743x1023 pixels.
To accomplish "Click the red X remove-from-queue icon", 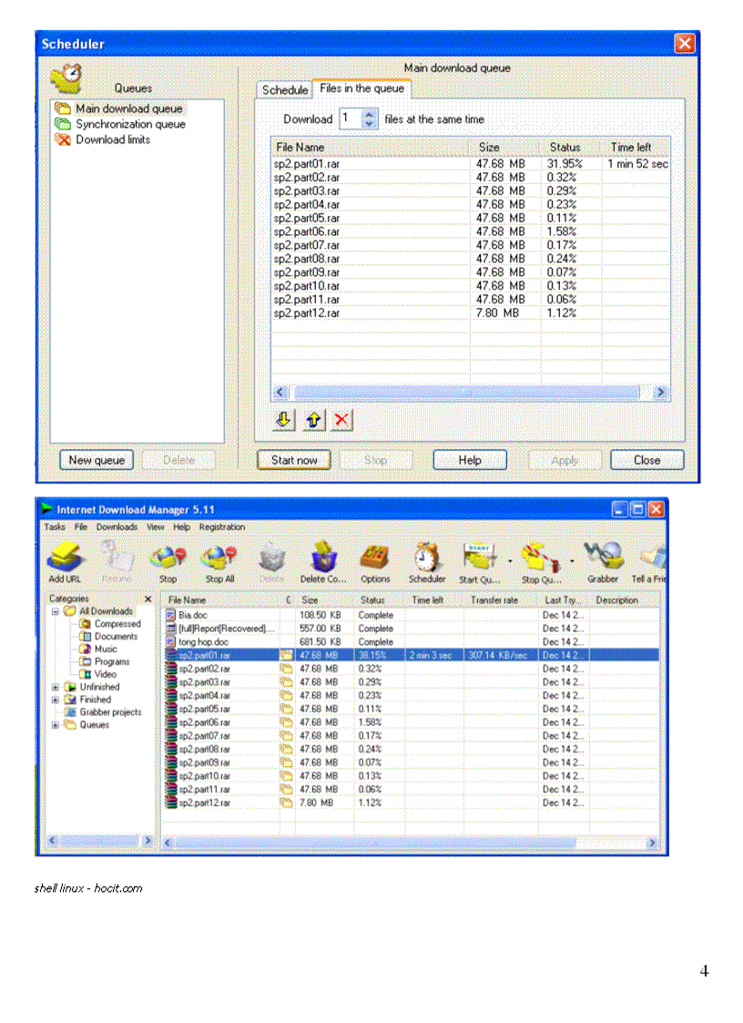I will (x=341, y=419).
